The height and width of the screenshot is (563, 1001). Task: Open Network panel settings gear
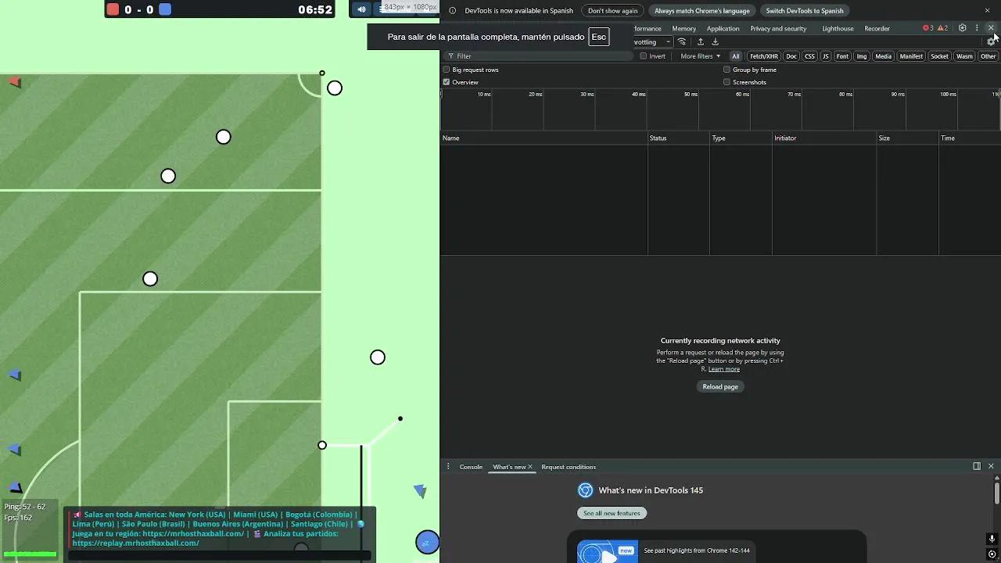coord(991,42)
